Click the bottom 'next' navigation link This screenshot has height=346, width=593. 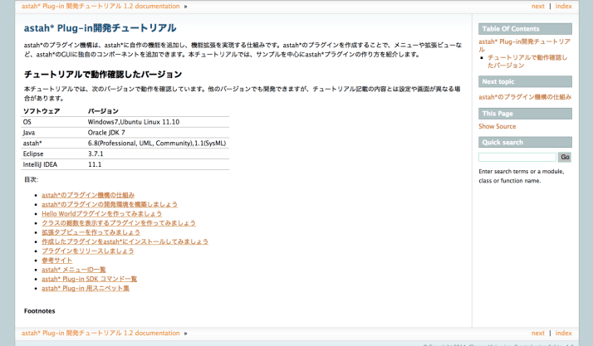[538, 334]
